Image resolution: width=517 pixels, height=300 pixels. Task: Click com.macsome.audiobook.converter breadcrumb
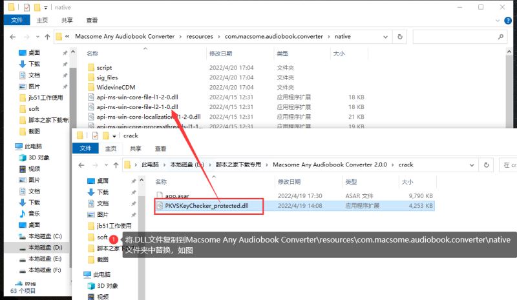point(273,37)
